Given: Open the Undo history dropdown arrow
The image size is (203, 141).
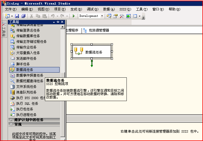Looking at the screenshot, I should pyautogui.click(x=57, y=16).
